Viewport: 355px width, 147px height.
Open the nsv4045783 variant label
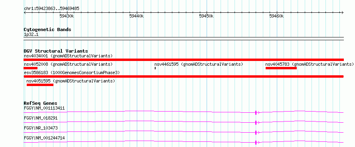(310, 64)
